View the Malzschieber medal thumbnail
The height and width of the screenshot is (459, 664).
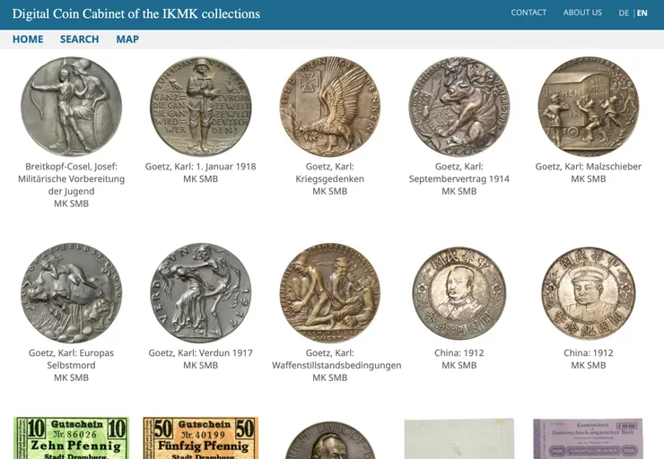coord(589,106)
